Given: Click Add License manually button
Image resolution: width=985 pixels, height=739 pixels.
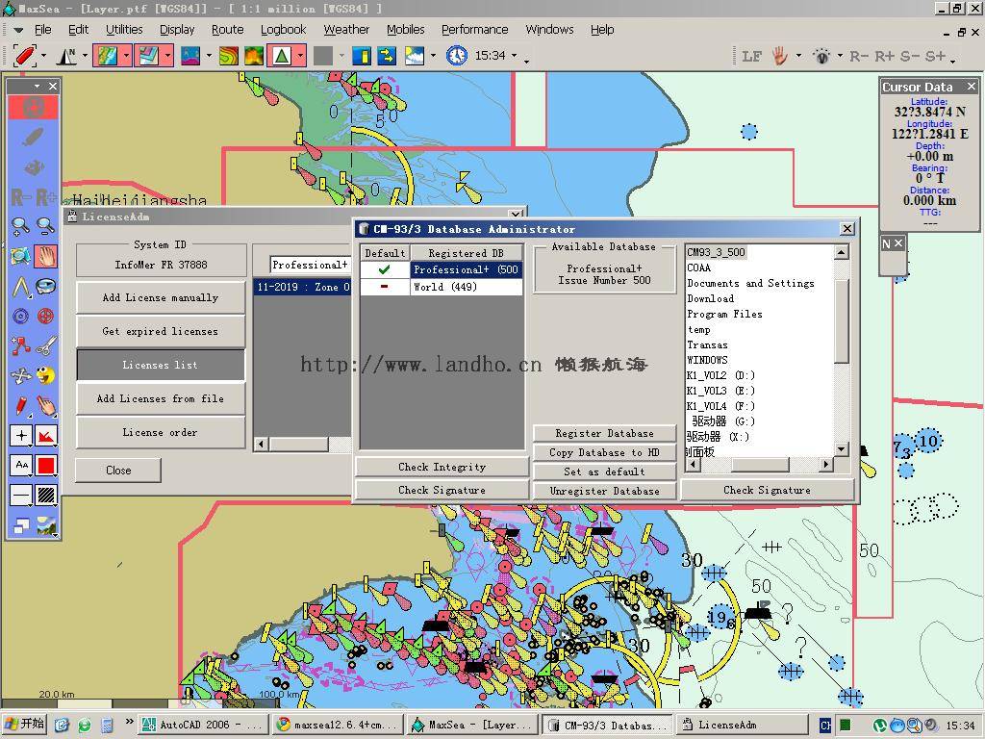Looking at the screenshot, I should click(161, 298).
